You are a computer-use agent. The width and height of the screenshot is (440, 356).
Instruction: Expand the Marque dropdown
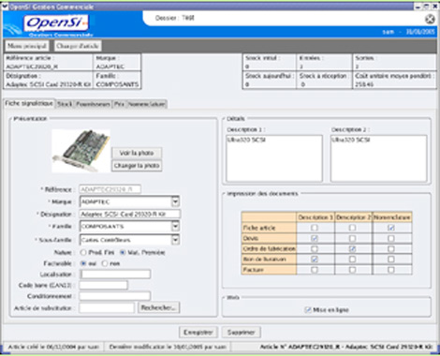pos(175,201)
